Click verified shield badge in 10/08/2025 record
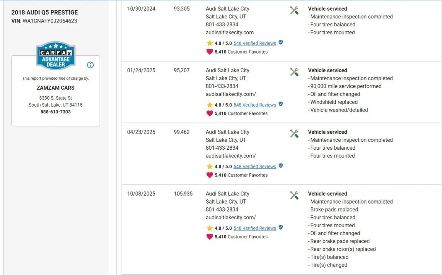 tap(281, 228)
